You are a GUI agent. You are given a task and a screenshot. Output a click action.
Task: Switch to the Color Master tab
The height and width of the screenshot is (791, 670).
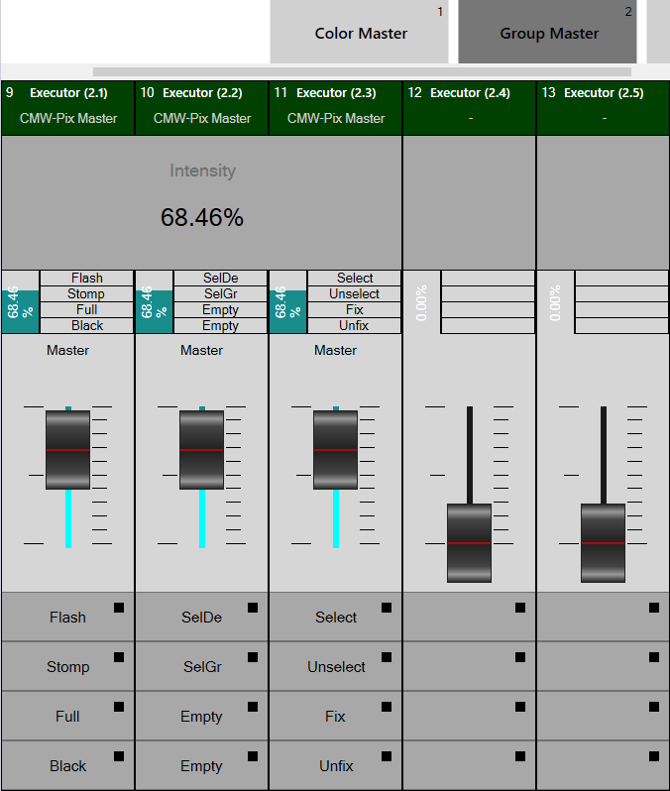click(x=361, y=33)
